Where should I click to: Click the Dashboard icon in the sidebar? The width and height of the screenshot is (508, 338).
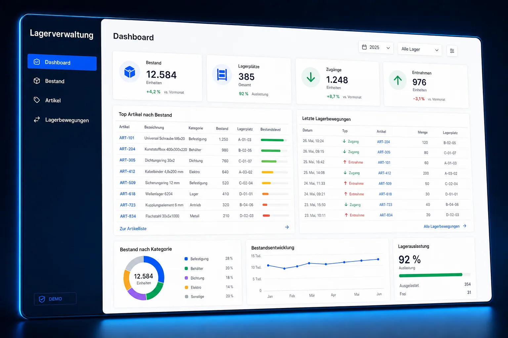coord(37,62)
